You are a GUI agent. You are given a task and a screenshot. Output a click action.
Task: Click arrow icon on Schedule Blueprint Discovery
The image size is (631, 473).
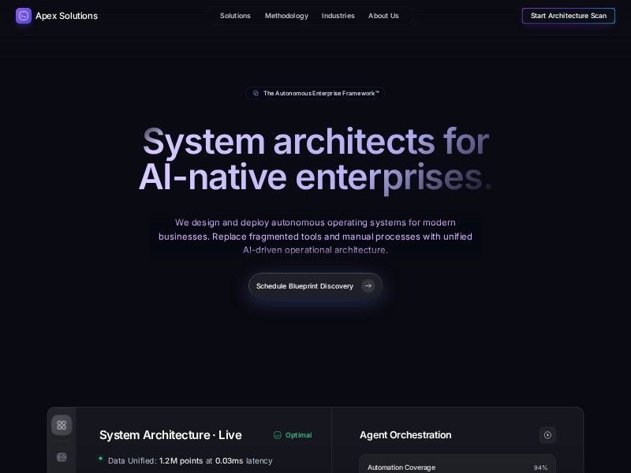click(x=368, y=286)
